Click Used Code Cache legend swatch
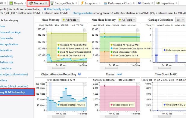The image size is (186, 118). coord(111,55)
